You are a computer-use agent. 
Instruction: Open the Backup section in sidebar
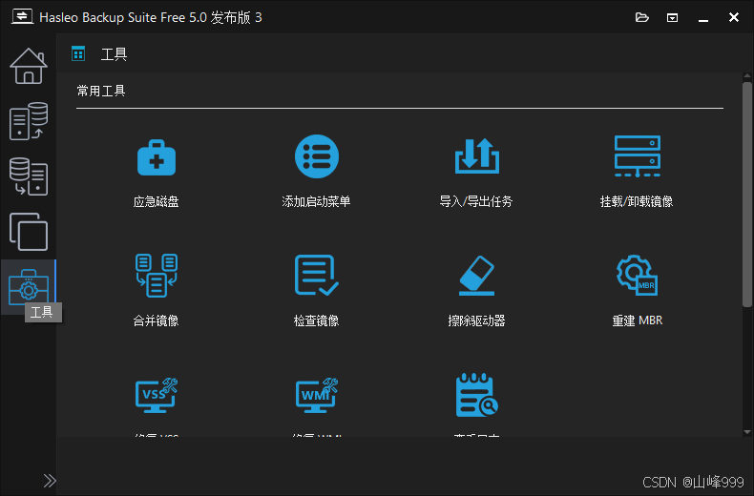(29, 121)
